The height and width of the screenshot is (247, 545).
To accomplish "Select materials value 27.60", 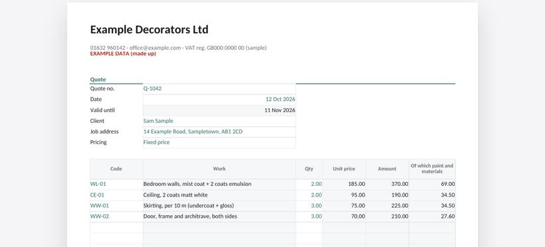I will click(432, 216).
